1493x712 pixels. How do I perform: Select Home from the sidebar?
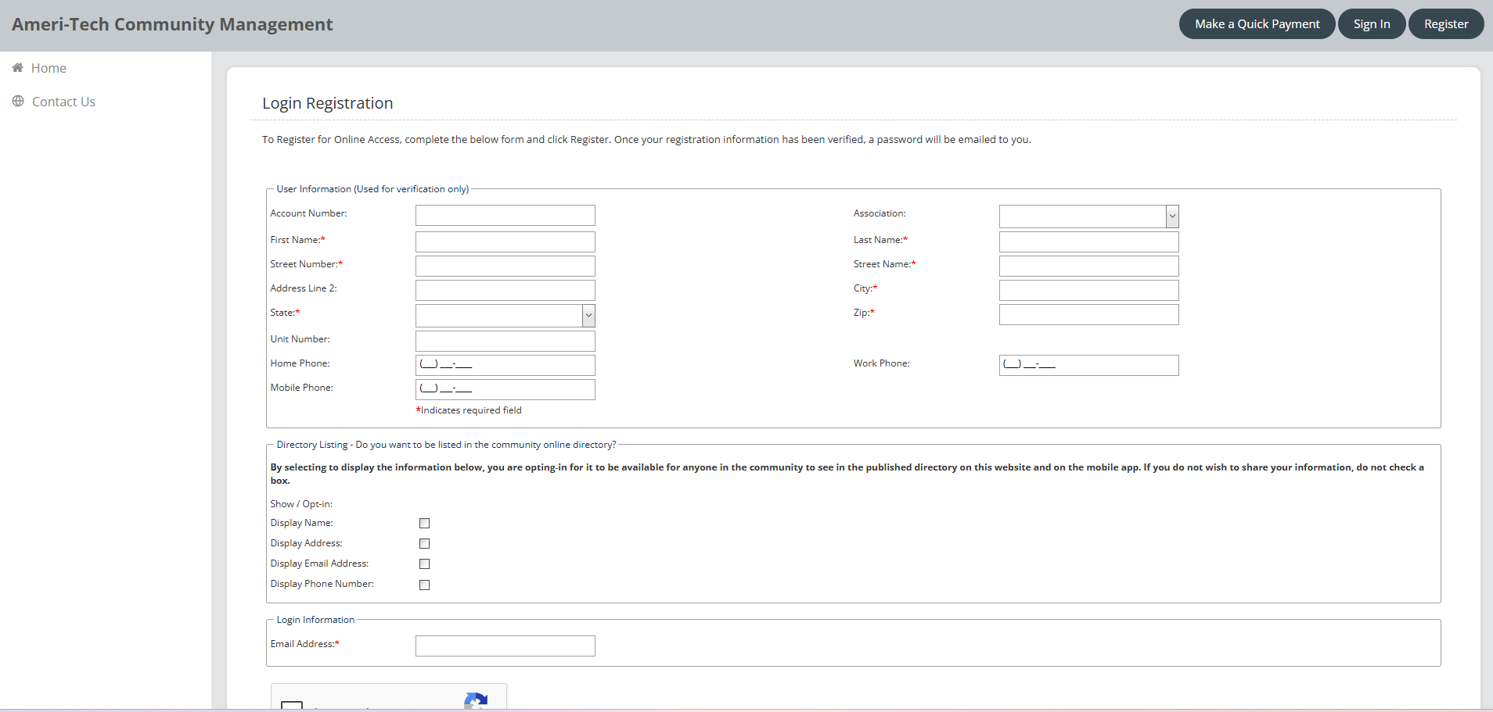pyautogui.click(x=49, y=68)
